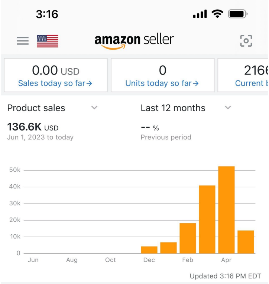Screen dimensions: 269x284
Task: Open Sales today so far link
Action: point(55,83)
